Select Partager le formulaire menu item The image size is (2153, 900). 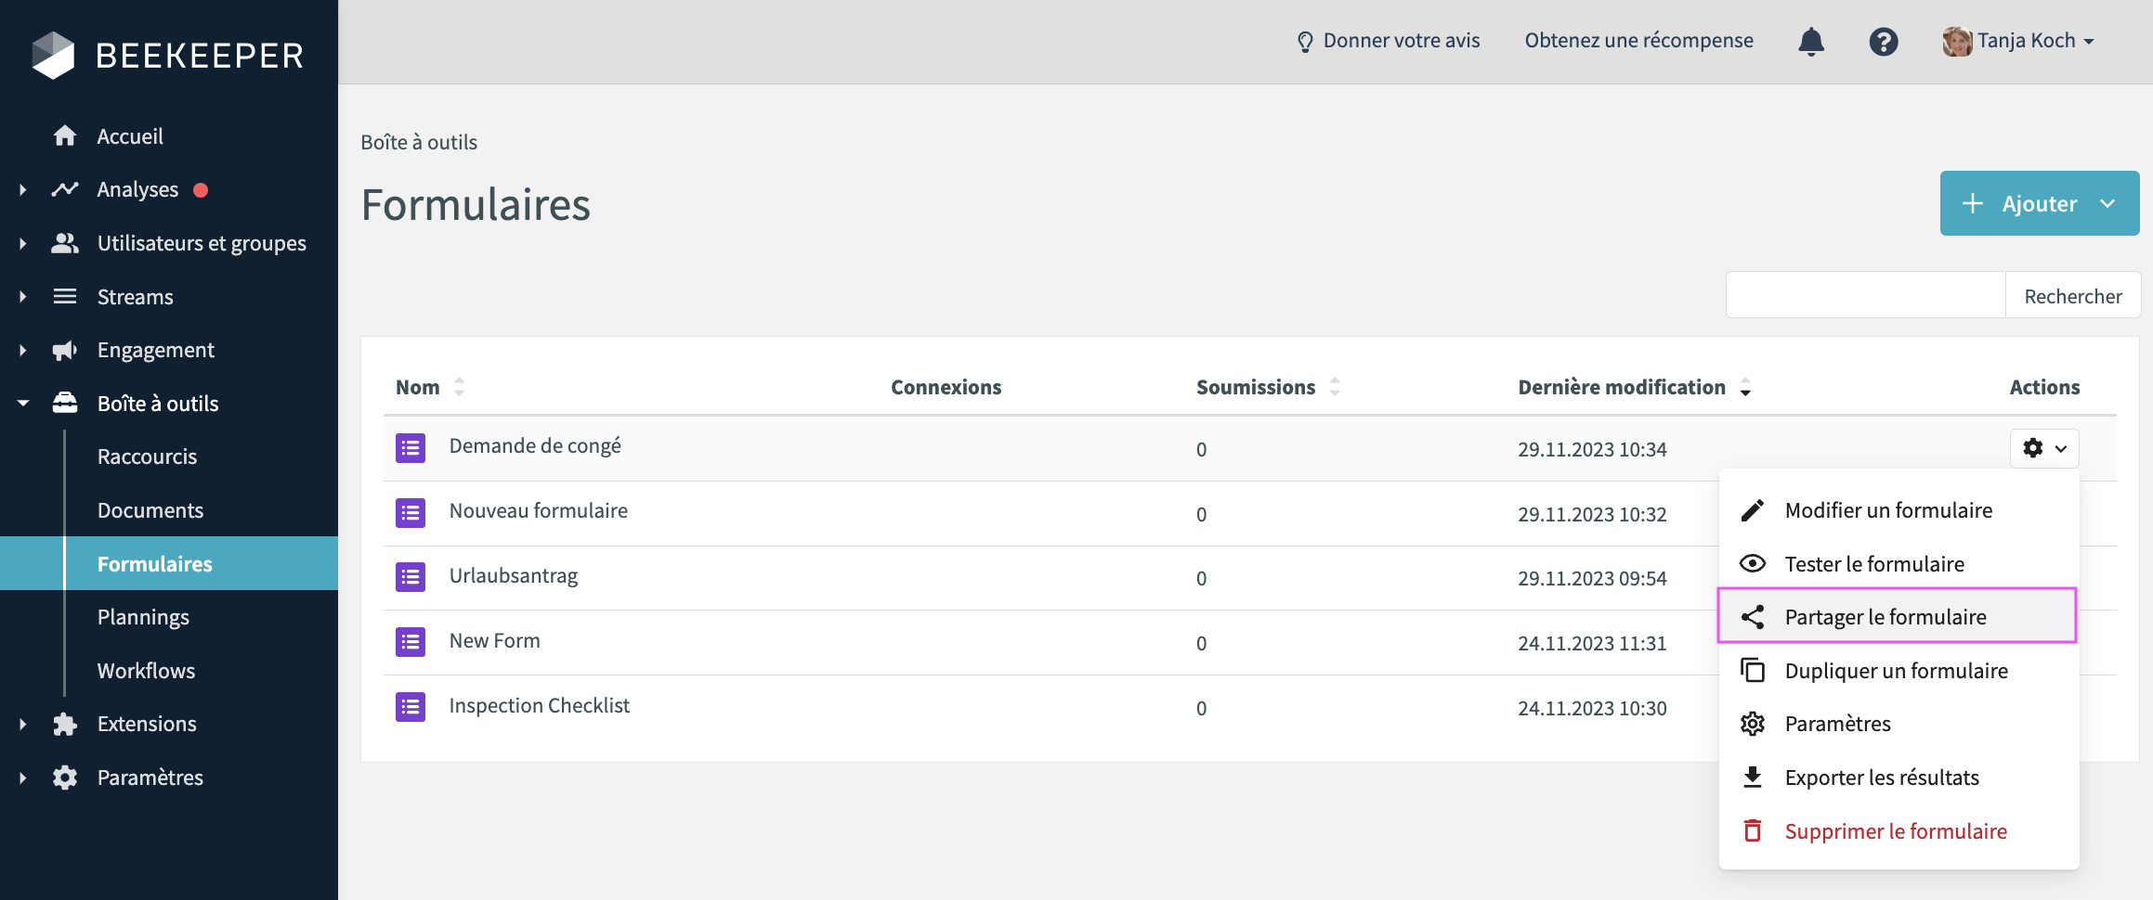point(1885,617)
